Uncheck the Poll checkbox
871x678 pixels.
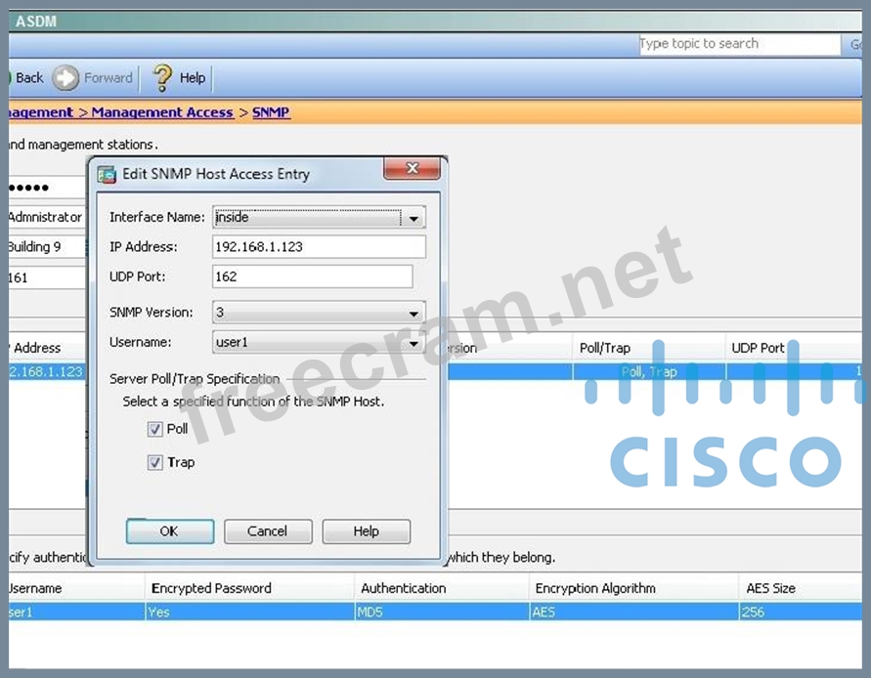coord(154,429)
